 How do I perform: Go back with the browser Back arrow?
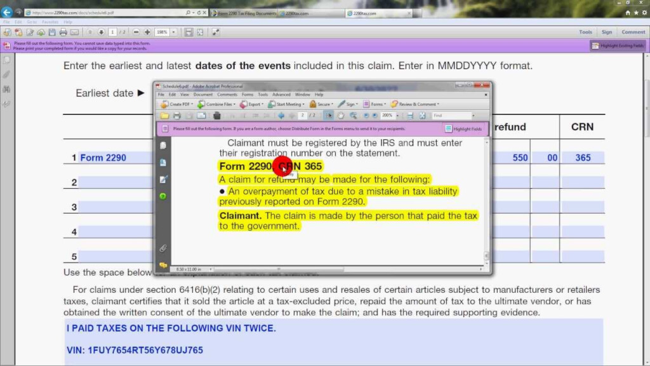point(6,13)
